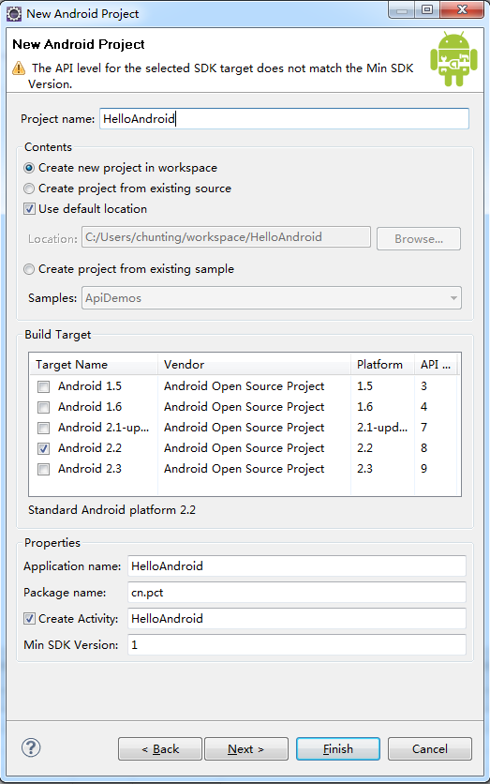Screen dimensions: 490x784
Task: Uncheck Use default location checkbox
Action: (29, 209)
